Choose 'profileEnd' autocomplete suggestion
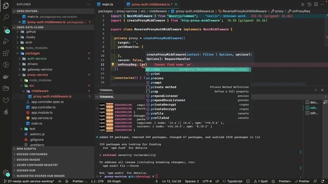328x184 pixels. point(198,118)
